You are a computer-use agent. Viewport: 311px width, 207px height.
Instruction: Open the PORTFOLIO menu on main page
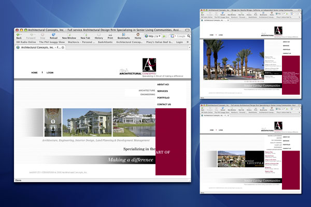click(164, 98)
